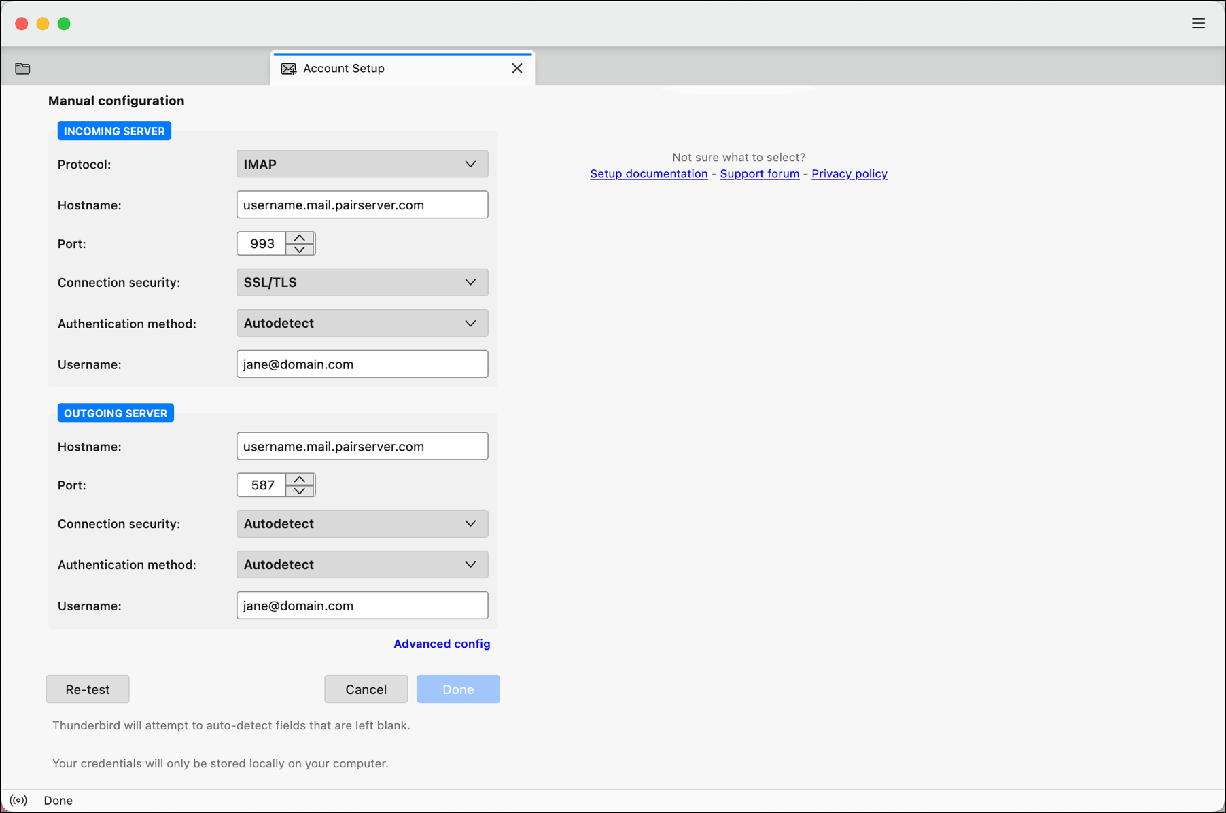The width and height of the screenshot is (1226, 813).
Task: Click the yellow minimize window button
Action: (x=43, y=24)
